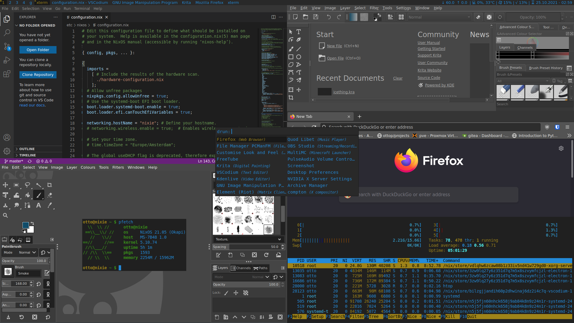Select Krita's ellipse tool

(299, 57)
